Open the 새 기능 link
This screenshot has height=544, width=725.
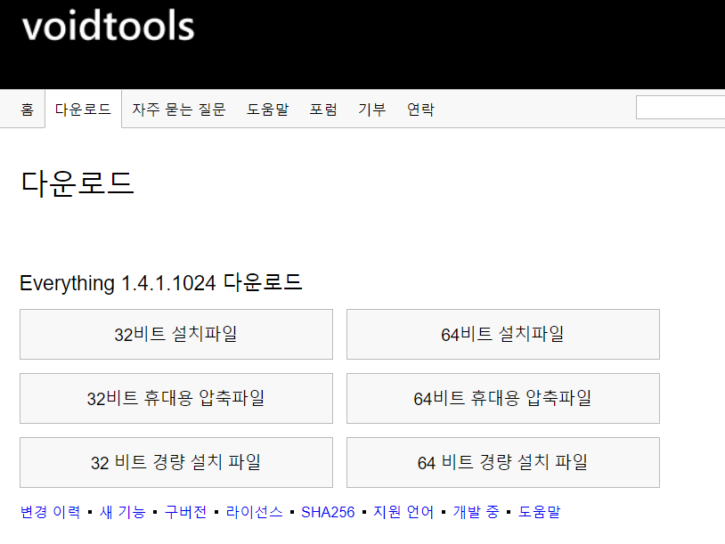click(x=123, y=512)
